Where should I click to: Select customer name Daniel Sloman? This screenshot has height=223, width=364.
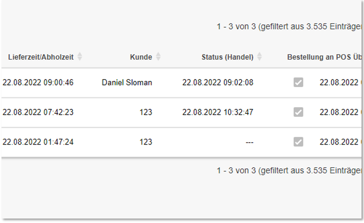pyautogui.click(x=127, y=82)
